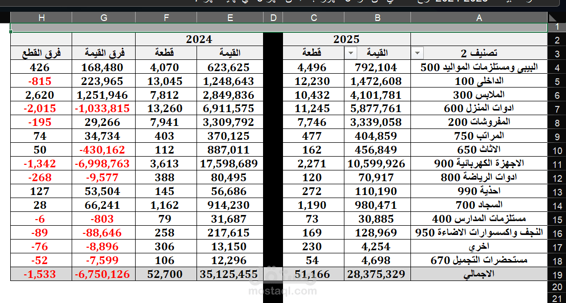Click the القيمة header under 2024
The width and height of the screenshot is (566, 303).
(x=230, y=53)
